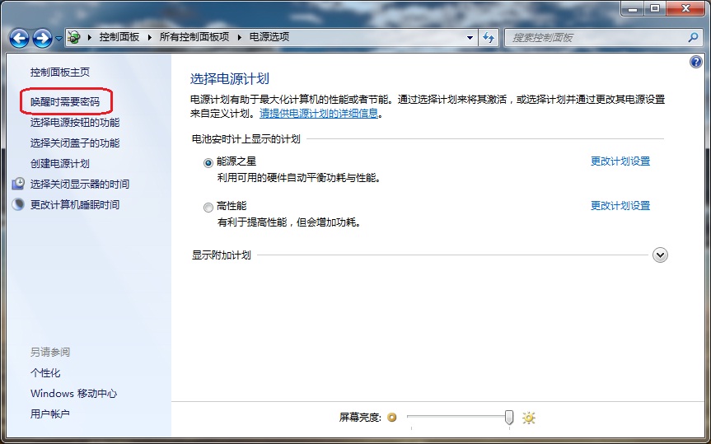This screenshot has width=711, height=444.
Task: Open 选择关闭盖子的功能 link
Action: (x=75, y=143)
